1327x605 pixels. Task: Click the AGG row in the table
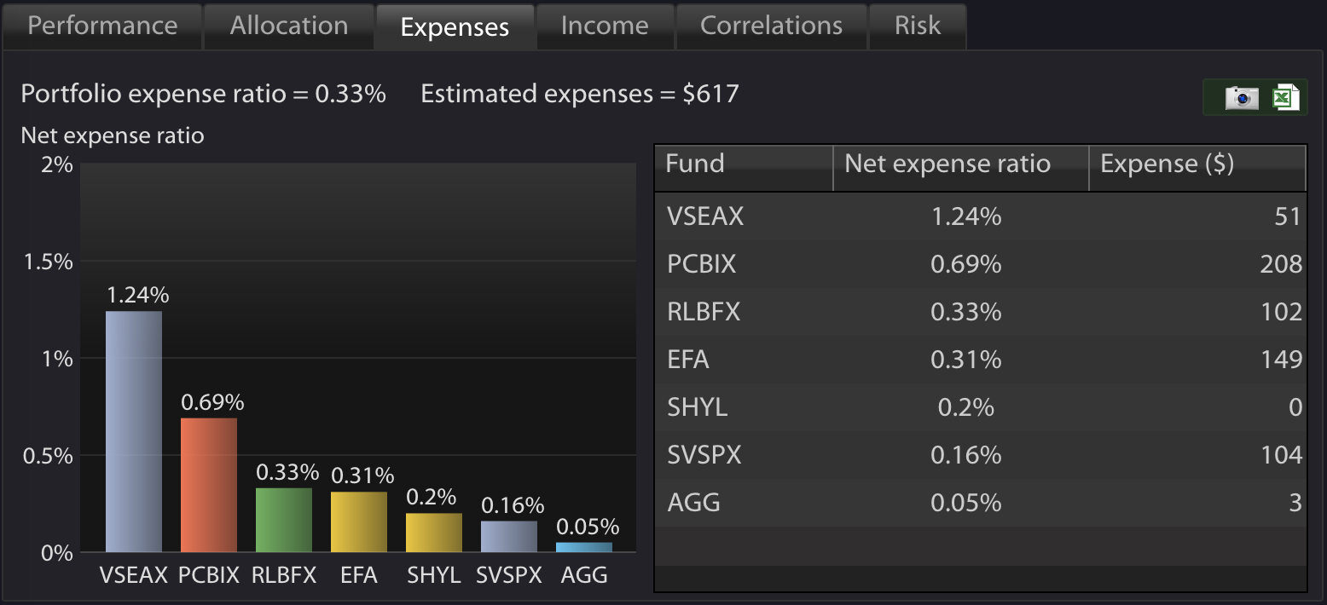tap(981, 503)
